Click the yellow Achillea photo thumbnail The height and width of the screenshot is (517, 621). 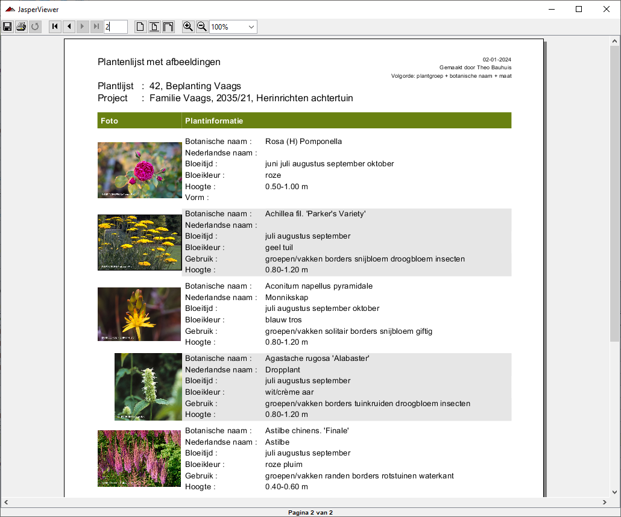[x=139, y=242]
